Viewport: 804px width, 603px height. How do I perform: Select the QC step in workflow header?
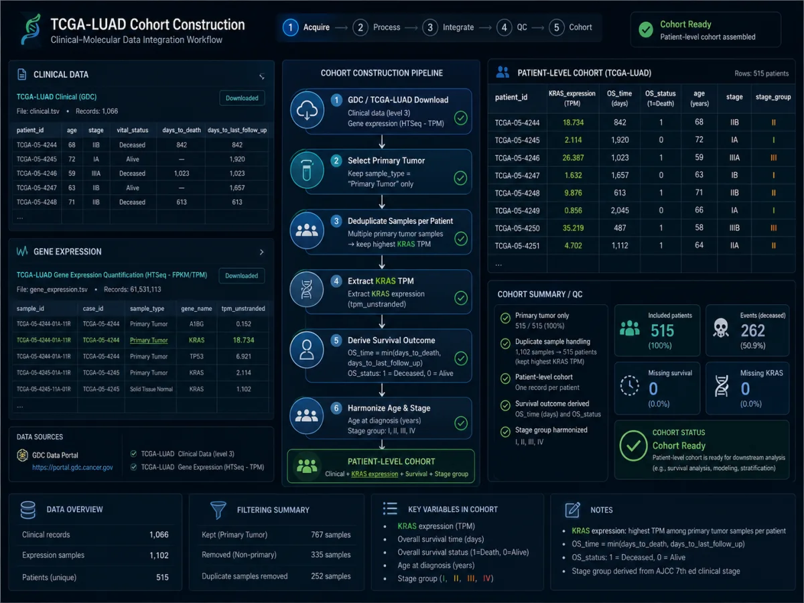(x=512, y=27)
